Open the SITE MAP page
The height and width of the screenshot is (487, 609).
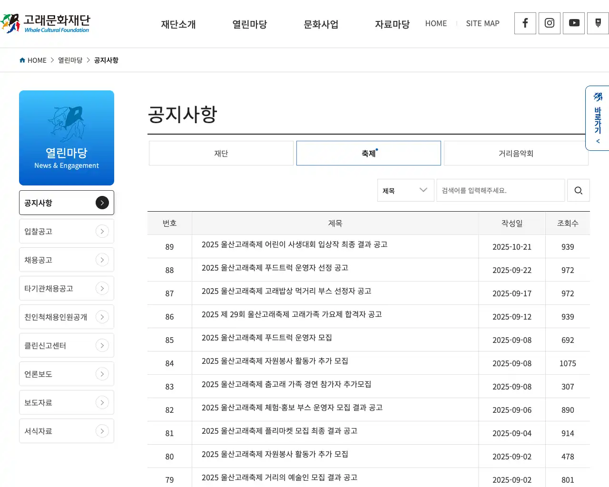tap(482, 23)
